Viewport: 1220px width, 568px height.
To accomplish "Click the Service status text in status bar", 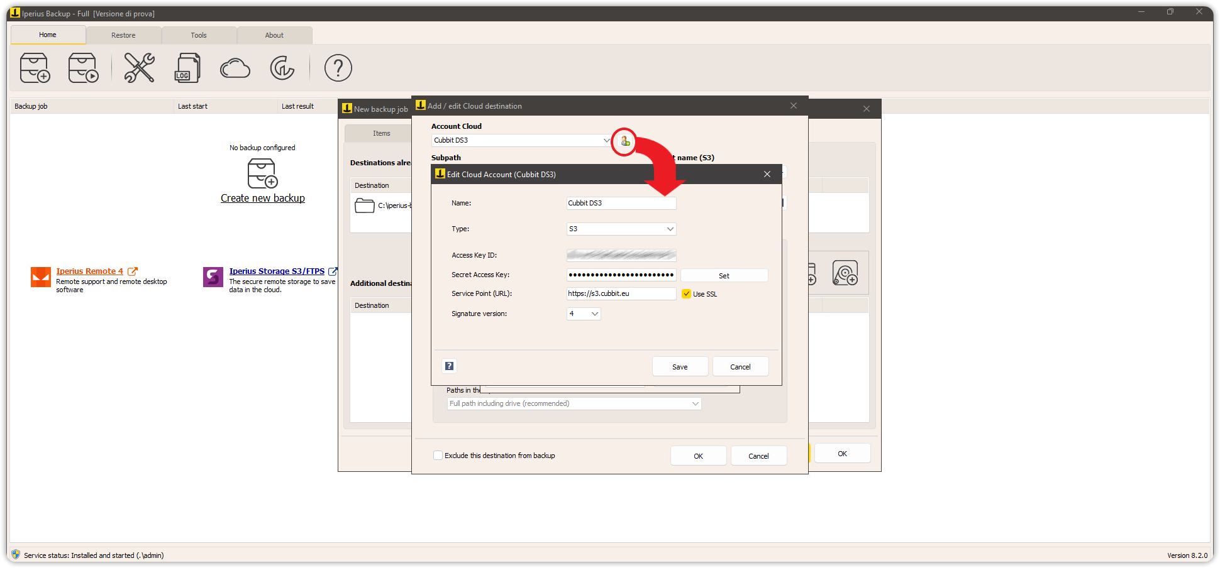I will (x=94, y=555).
